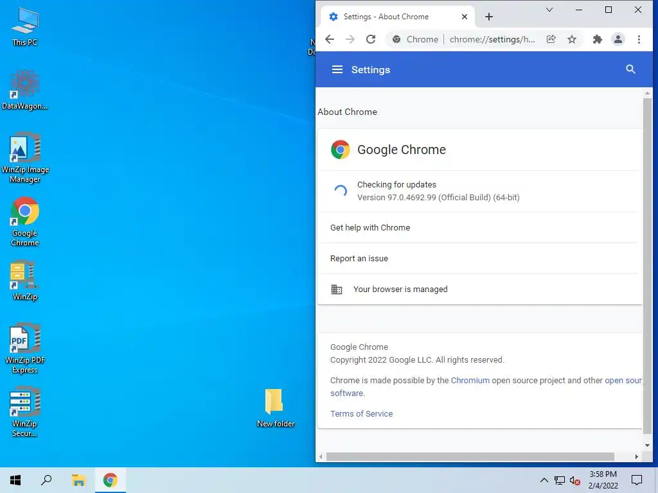Click the scroll down arrow in settings

coord(647,445)
